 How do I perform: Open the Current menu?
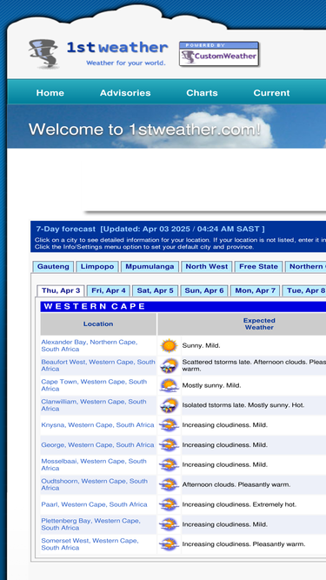coord(271,93)
